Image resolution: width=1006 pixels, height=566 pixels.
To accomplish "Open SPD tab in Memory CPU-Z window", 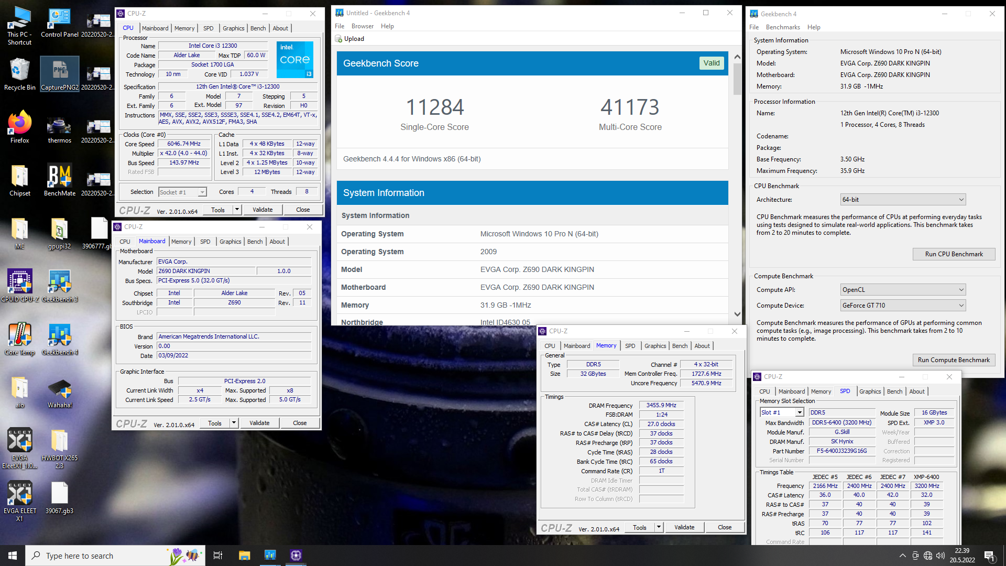I will click(630, 346).
